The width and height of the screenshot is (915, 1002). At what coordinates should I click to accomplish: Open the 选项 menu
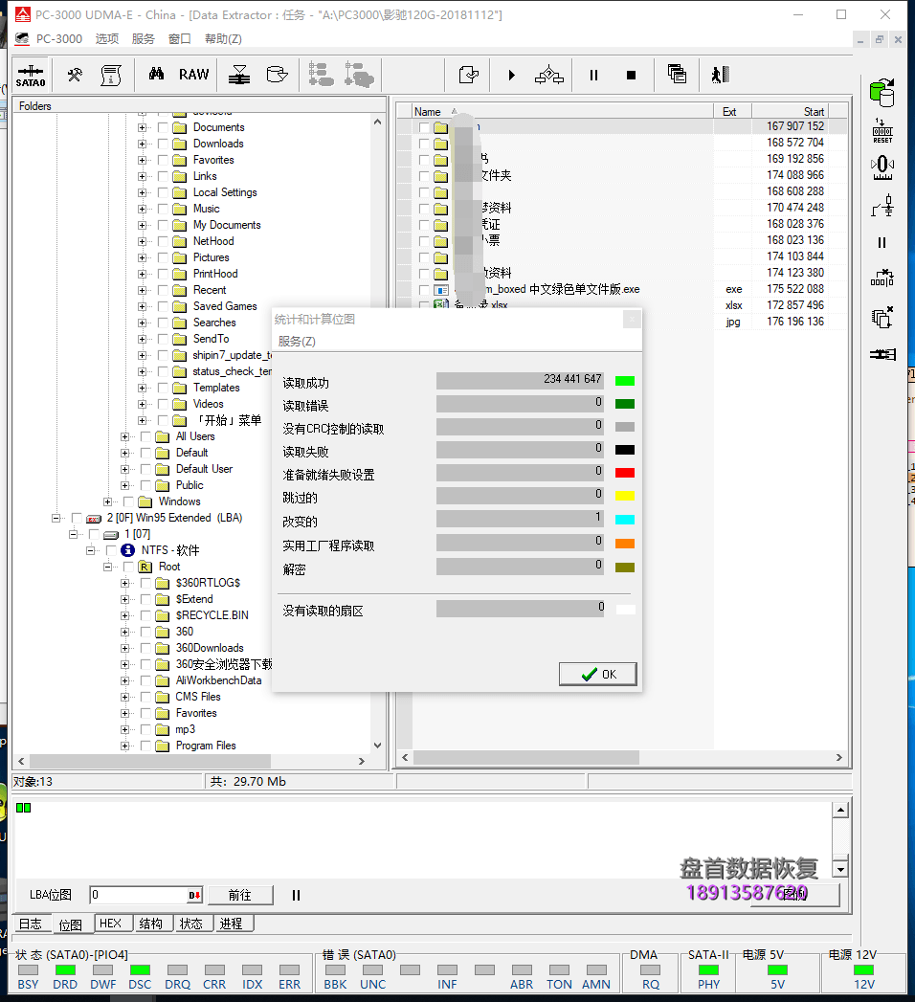click(x=107, y=39)
